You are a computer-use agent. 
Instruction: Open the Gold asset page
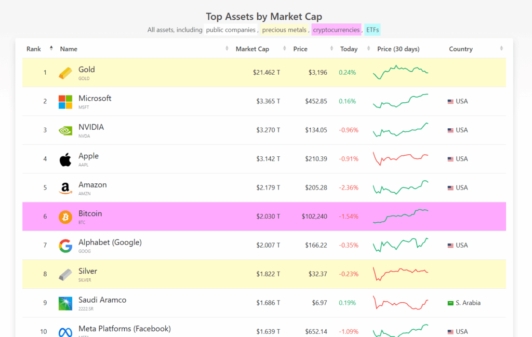coord(87,70)
